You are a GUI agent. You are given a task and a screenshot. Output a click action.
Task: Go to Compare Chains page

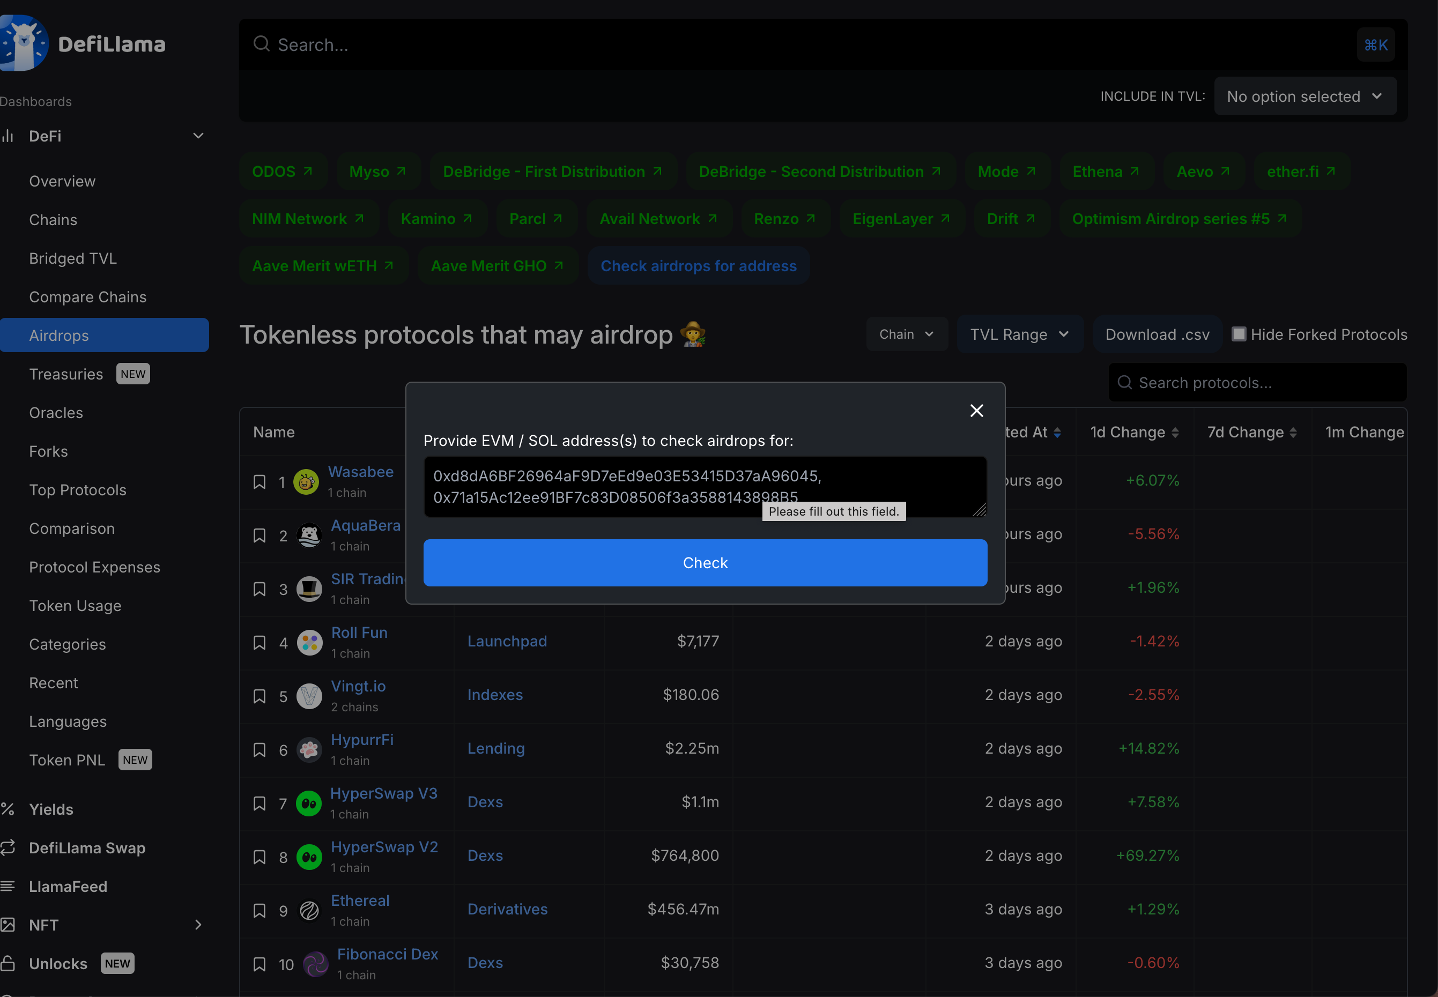[x=88, y=297]
